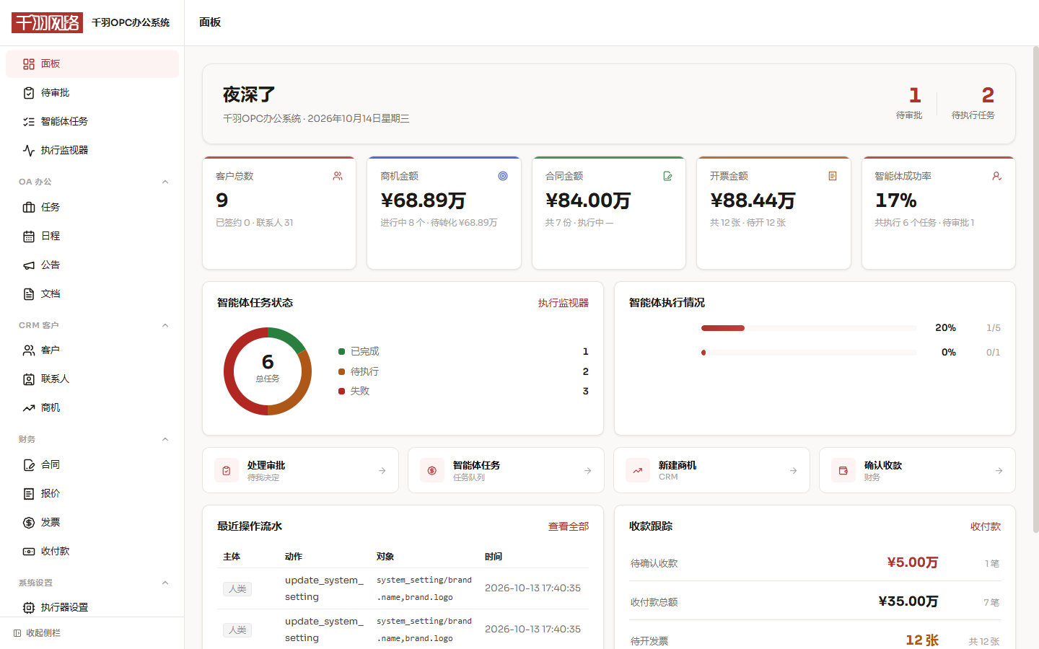Open the 商机 trend icon in sidebar

(x=29, y=407)
